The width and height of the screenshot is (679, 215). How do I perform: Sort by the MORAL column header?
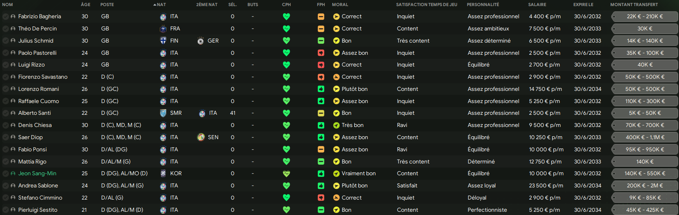click(340, 5)
